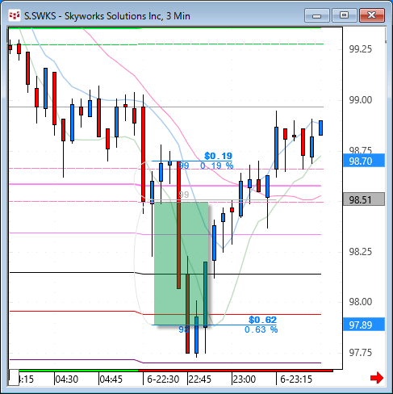Click the 97.75 price axis label
The width and height of the screenshot is (393, 394).
click(x=361, y=353)
